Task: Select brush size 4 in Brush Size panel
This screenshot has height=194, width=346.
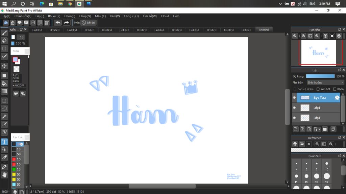Action: (296, 165)
